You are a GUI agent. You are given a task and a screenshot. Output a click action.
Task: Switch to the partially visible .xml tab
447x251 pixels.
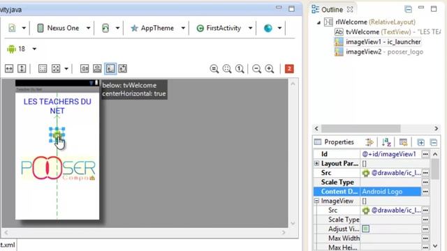coord(8,245)
